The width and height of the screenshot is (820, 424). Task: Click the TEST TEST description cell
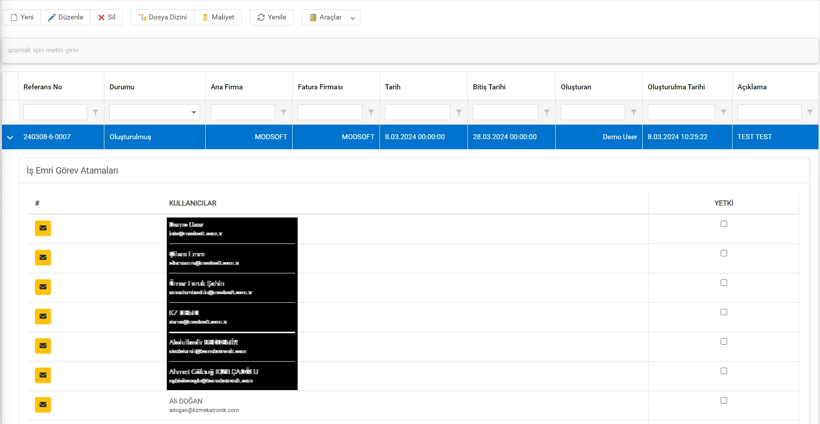(x=776, y=137)
